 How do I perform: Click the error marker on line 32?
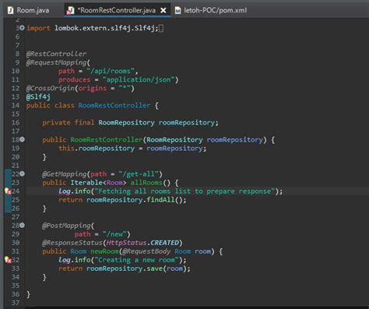8,260
